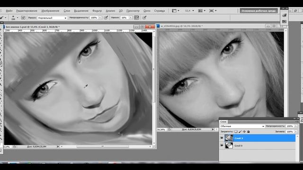
Task: Open the Нажим flow slider arrow
Action: click(x=131, y=18)
